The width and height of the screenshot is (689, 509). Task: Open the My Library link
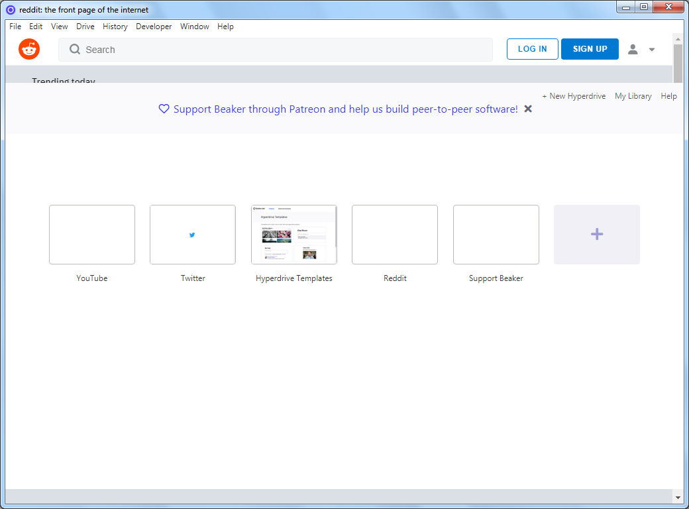[633, 96]
